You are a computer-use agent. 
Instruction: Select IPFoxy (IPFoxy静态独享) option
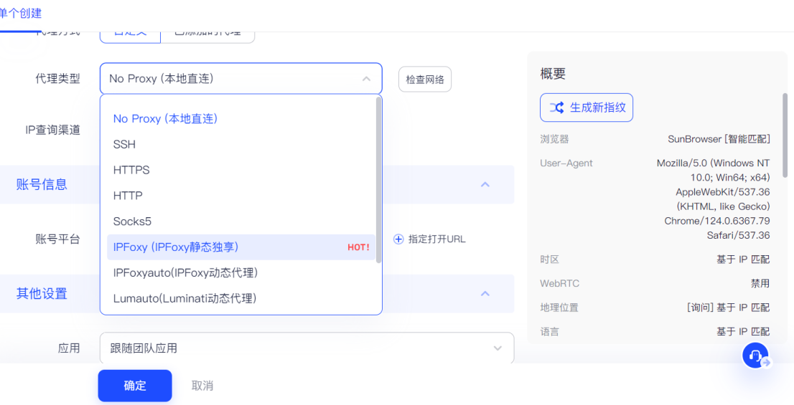click(x=241, y=247)
